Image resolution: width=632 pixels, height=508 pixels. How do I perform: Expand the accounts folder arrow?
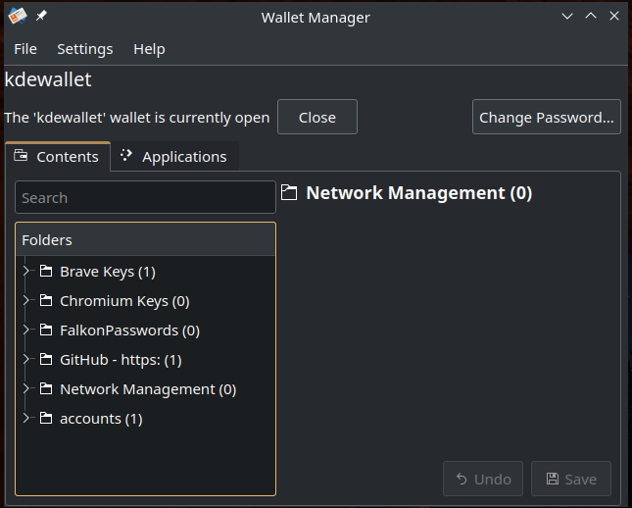tap(26, 419)
